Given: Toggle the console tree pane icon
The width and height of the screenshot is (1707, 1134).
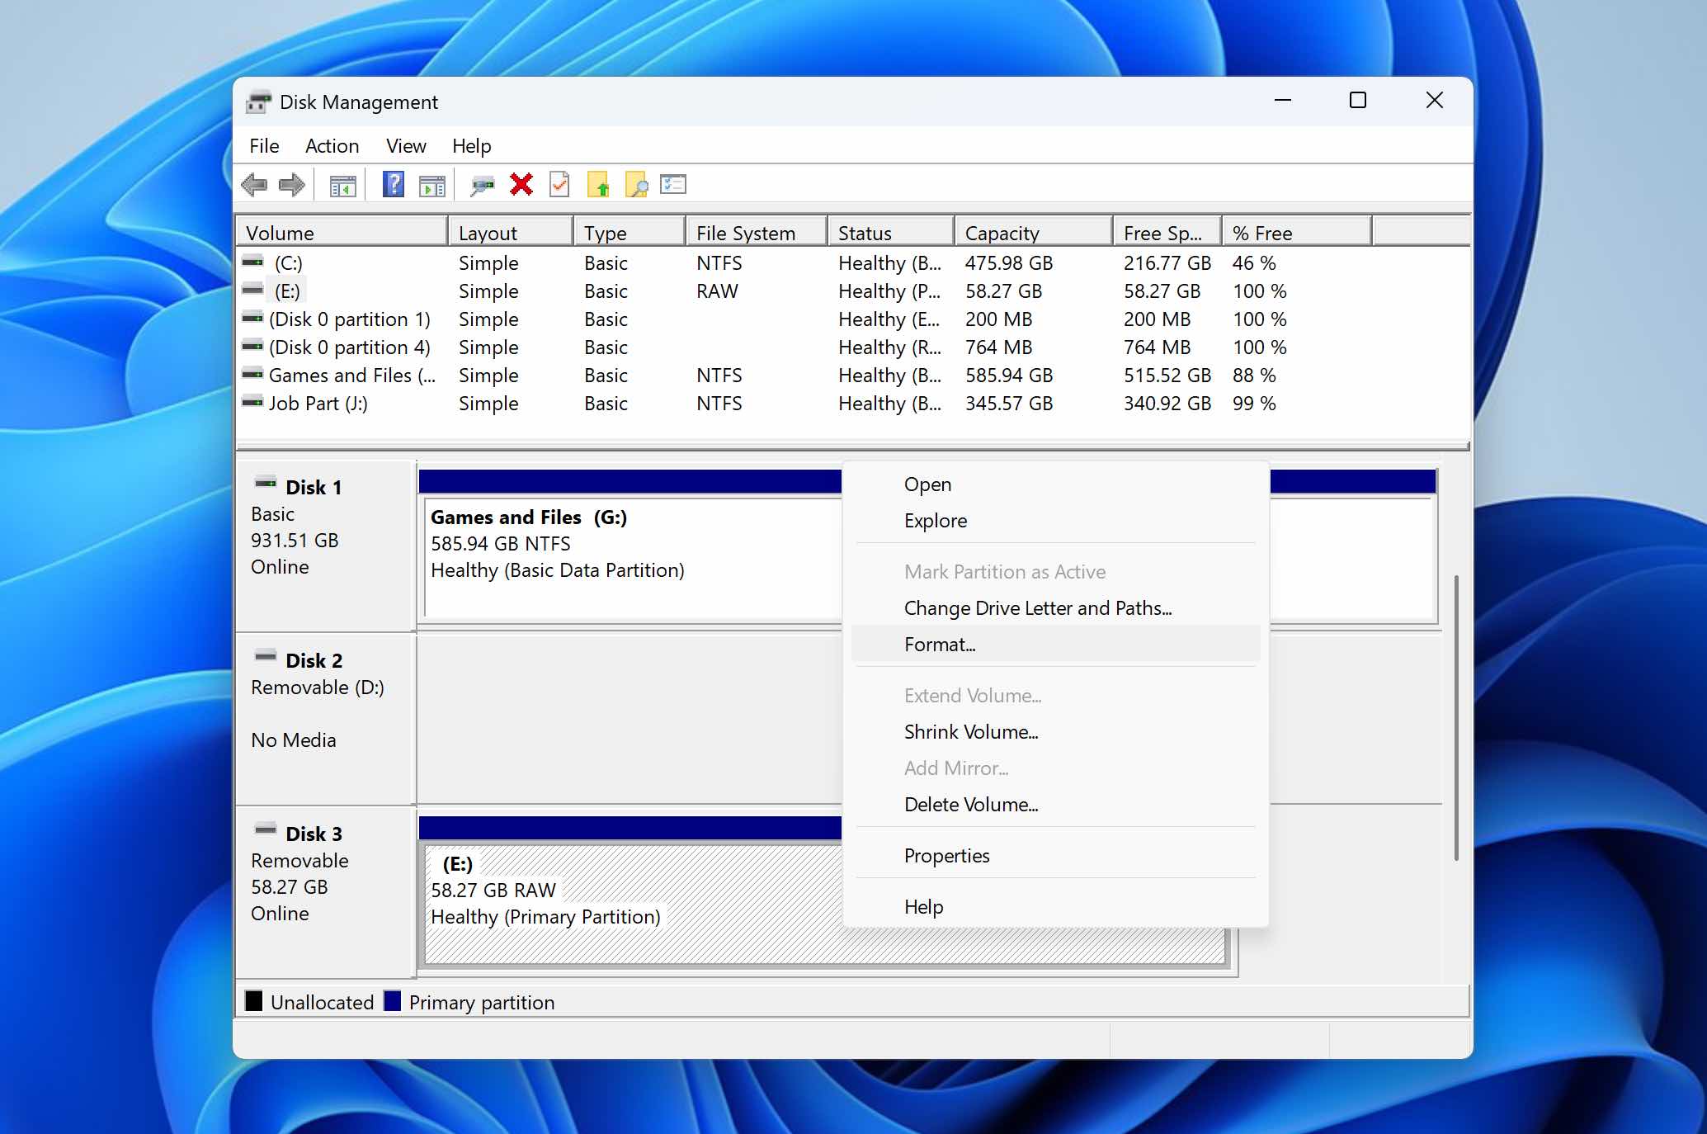Looking at the screenshot, I should [x=343, y=184].
